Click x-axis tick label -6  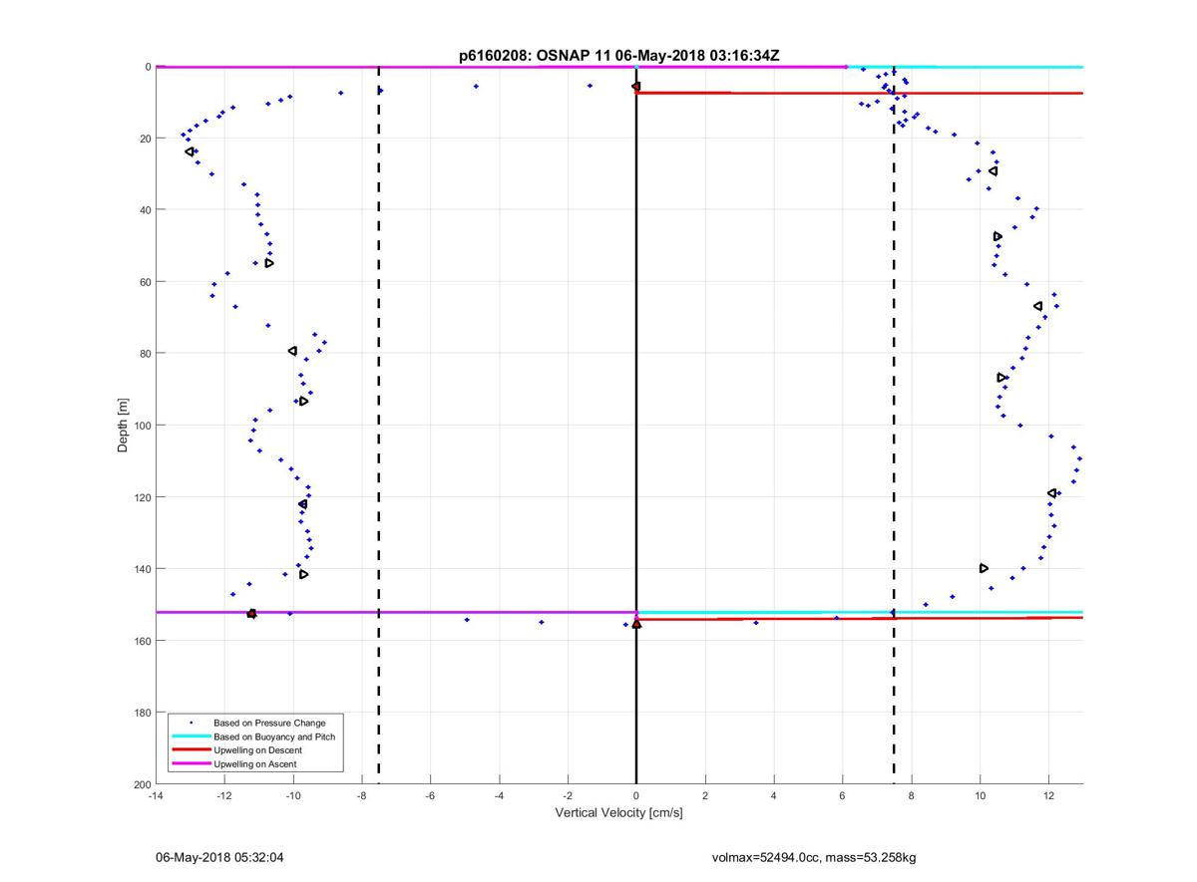(430, 796)
